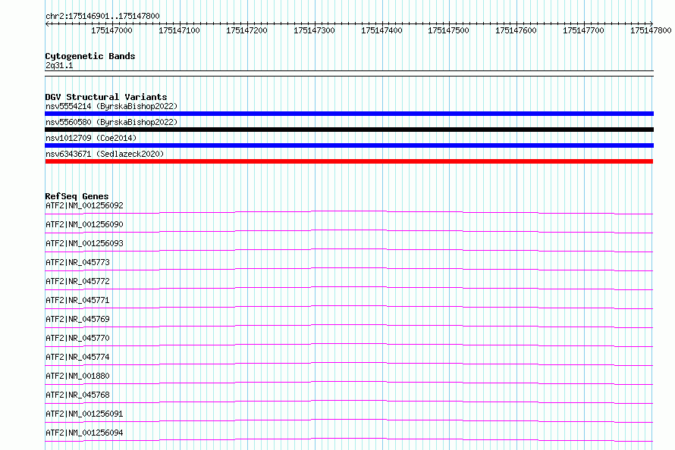Select the 2q31.1 cytogenetic band label

click(59, 65)
